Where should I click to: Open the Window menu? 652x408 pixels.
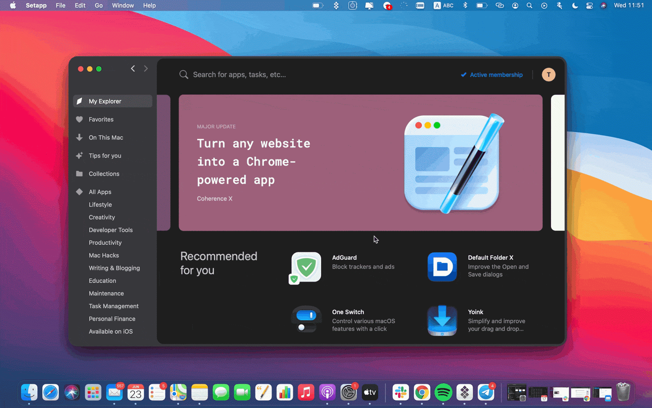click(x=123, y=5)
